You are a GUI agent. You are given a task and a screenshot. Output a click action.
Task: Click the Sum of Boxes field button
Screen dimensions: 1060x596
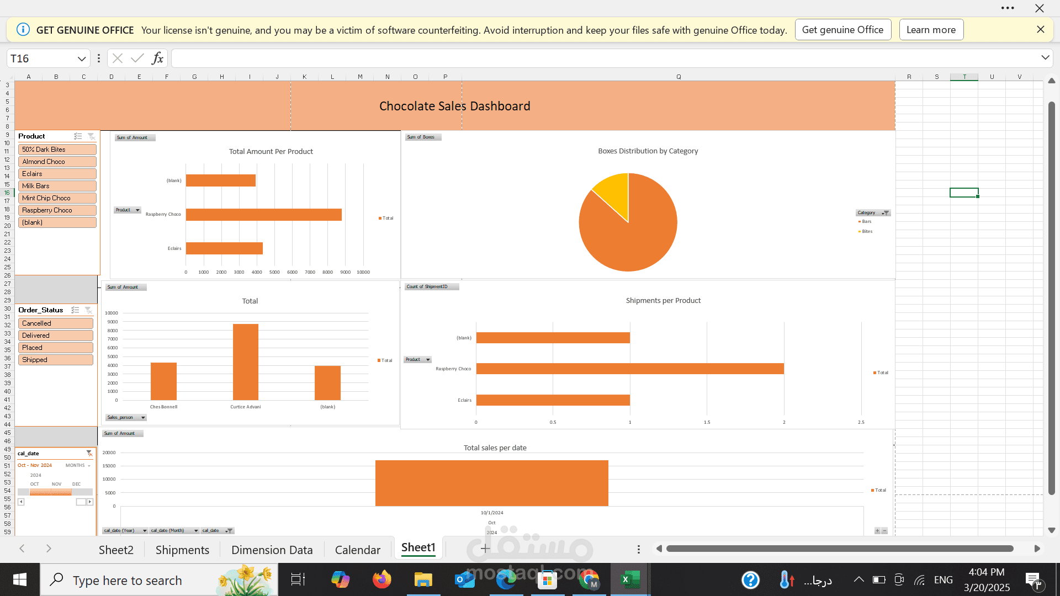[423, 137]
